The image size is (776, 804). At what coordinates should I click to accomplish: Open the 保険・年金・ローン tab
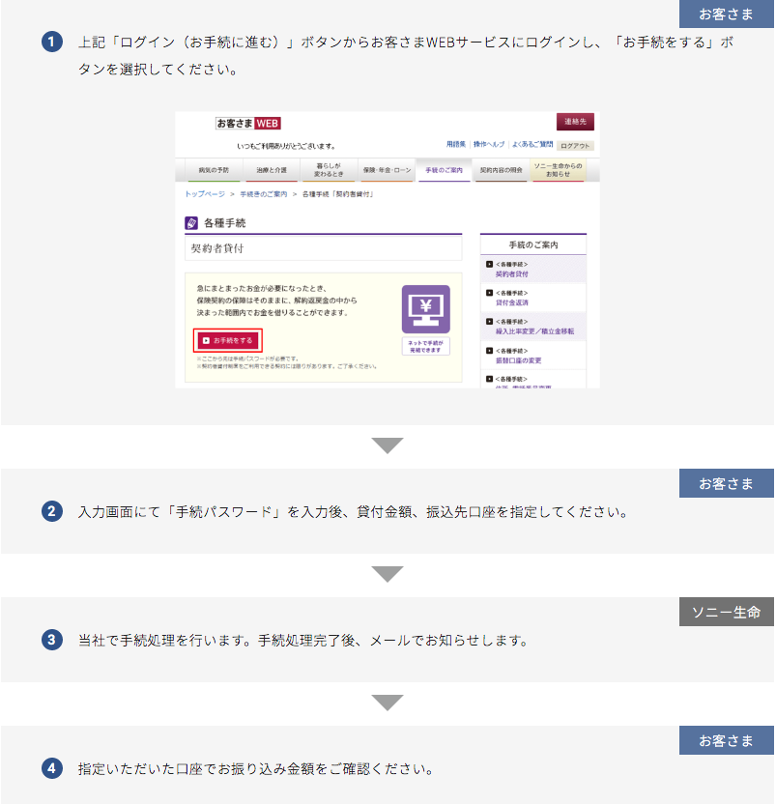[387, 170]
